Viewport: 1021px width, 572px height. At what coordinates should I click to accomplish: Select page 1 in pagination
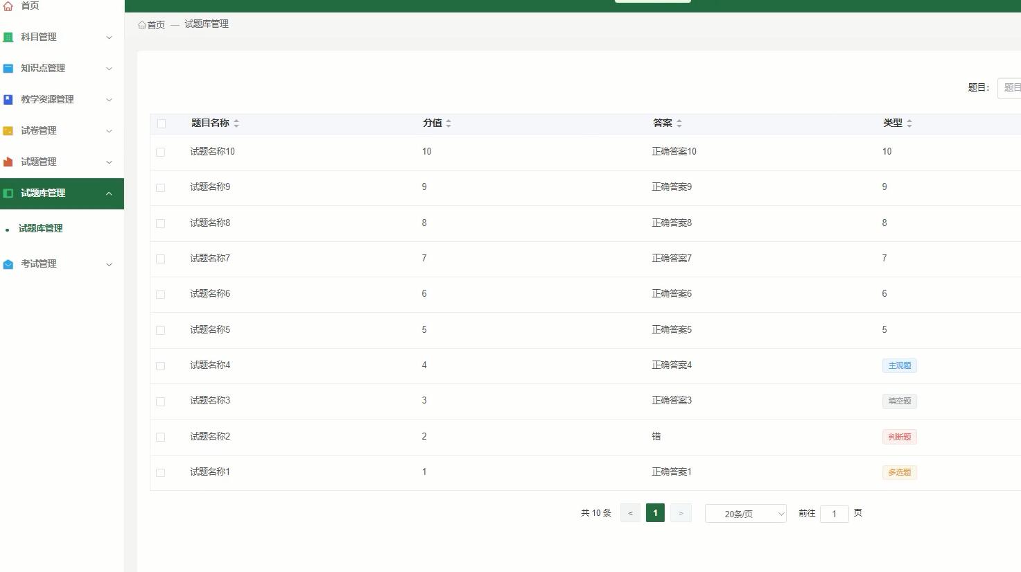point(655,513)
